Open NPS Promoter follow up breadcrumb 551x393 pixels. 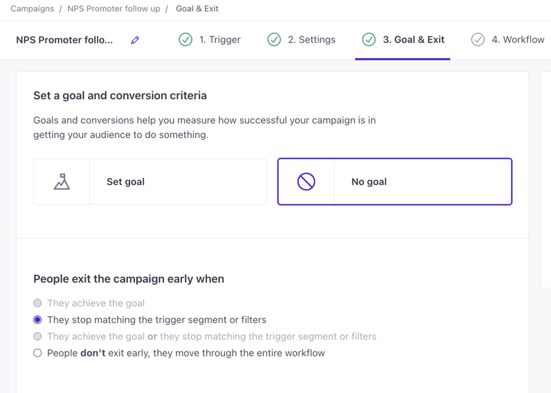click(x=114, y=9)
